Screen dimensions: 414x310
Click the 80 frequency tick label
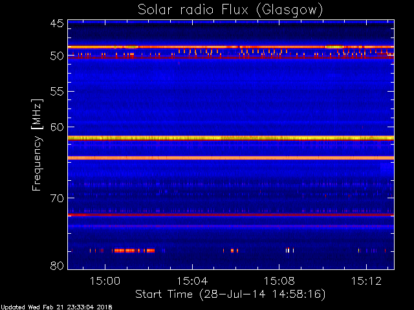click(x=57, y=265)
